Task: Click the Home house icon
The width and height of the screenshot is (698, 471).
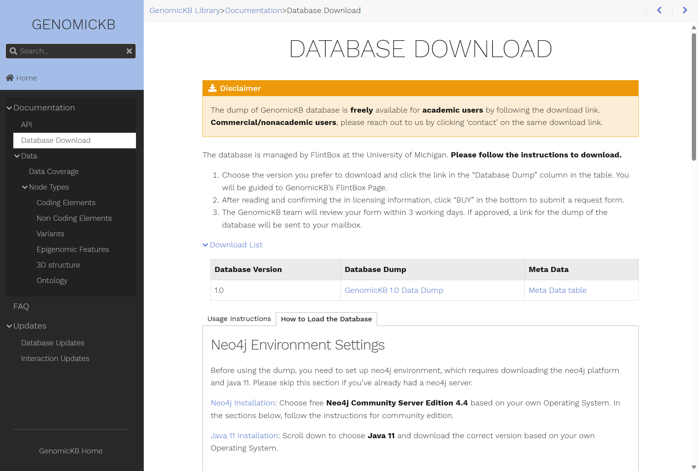Action: pos(10,78)
